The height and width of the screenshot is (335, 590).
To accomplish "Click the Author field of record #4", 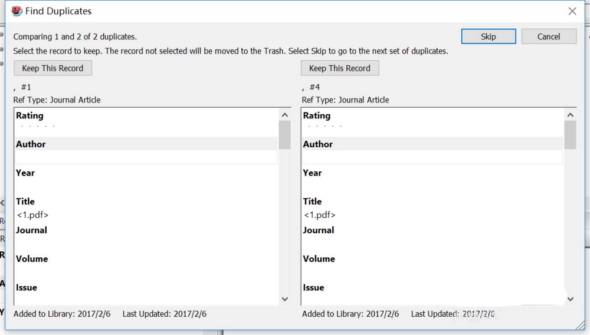I will [432, 157].
